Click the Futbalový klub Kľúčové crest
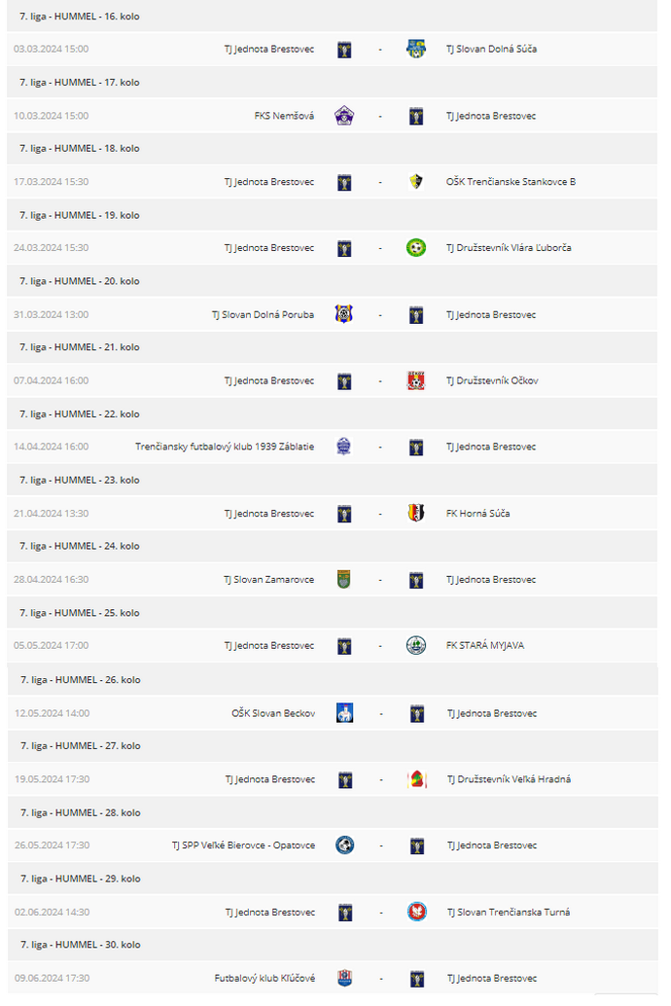 [x=345, y=979]
